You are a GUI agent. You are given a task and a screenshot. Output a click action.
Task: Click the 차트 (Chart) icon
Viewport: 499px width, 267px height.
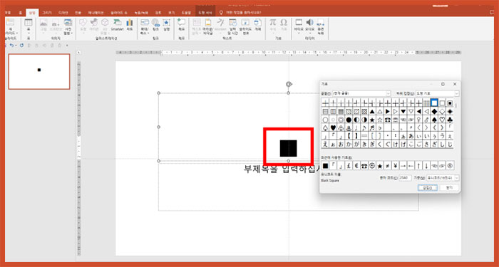(130, 22)
